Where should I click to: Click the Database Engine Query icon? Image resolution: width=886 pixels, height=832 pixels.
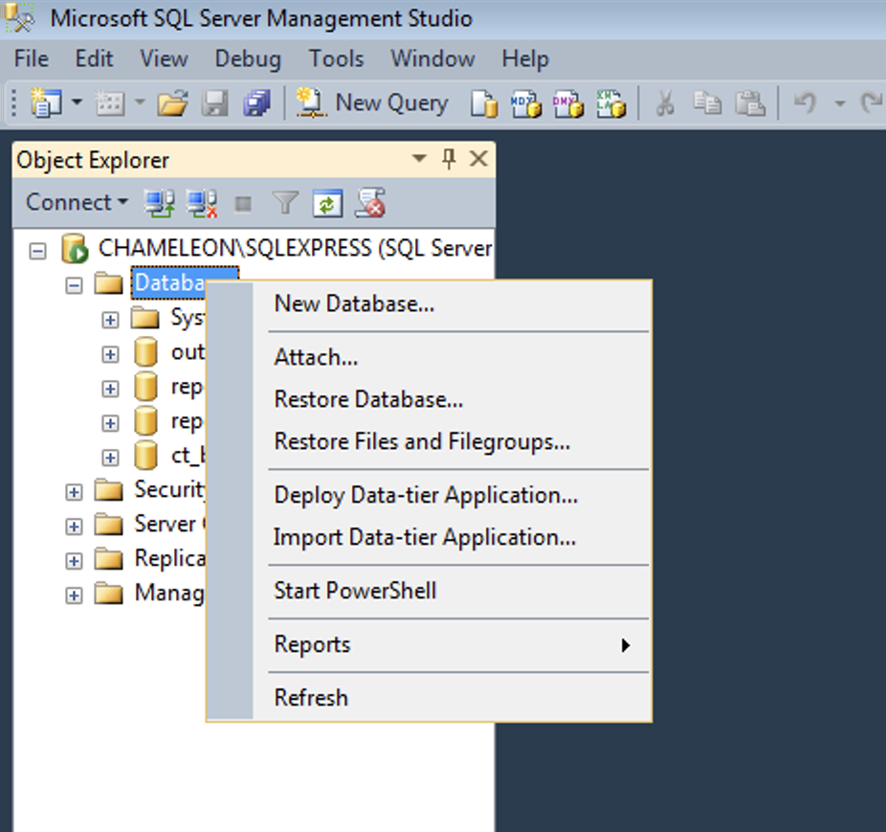484,103
